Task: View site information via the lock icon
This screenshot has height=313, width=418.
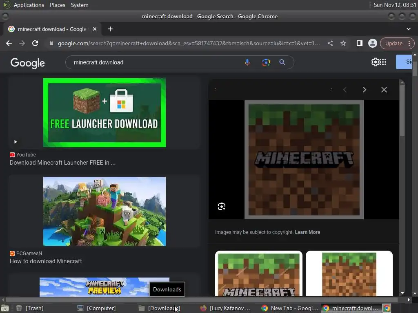Action: [51, 43]
